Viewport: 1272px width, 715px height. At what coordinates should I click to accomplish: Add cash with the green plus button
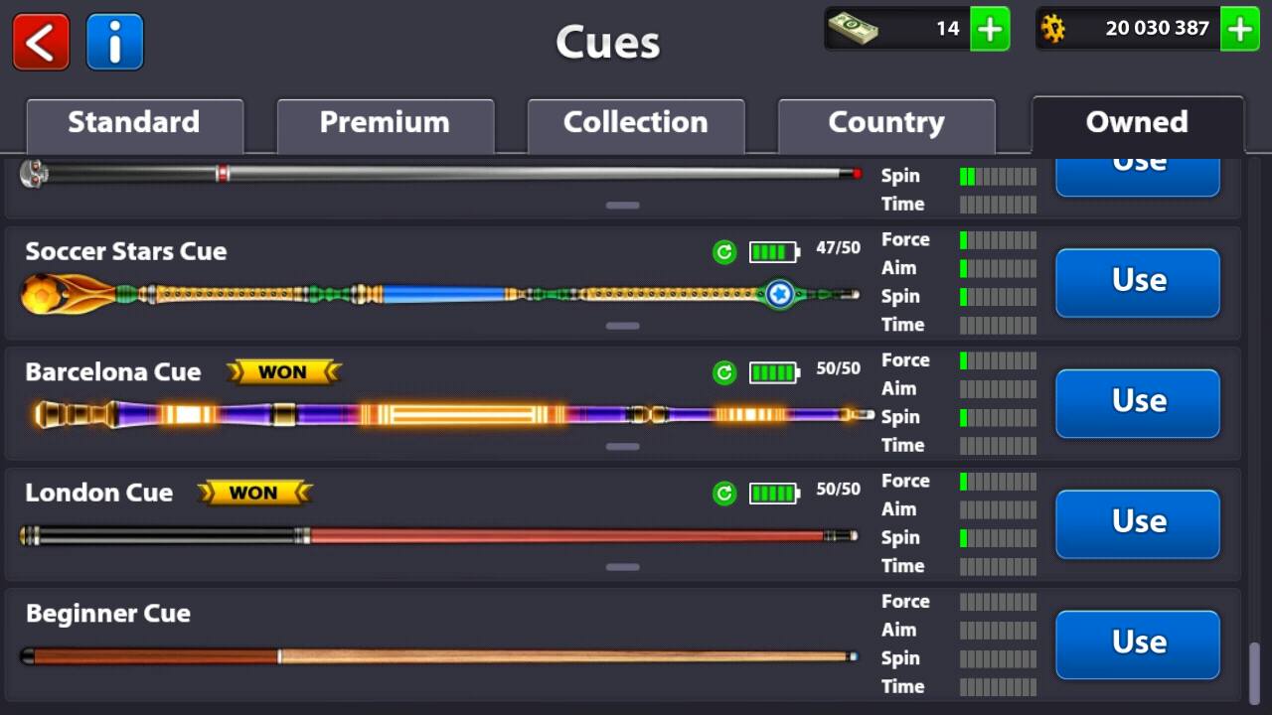coord(990,29)
